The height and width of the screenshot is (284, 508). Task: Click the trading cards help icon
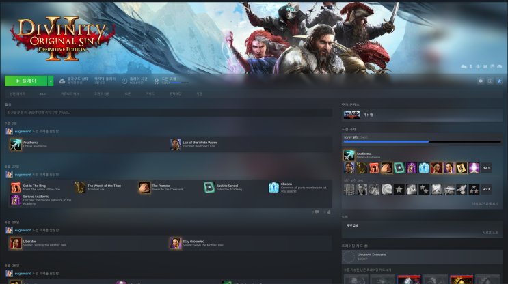[366, 246]
